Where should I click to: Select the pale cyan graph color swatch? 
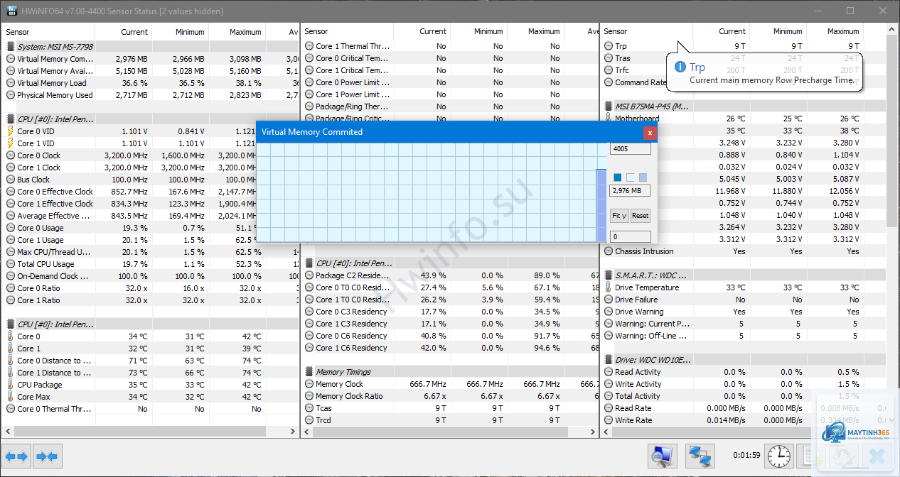(x=631, y=177)
